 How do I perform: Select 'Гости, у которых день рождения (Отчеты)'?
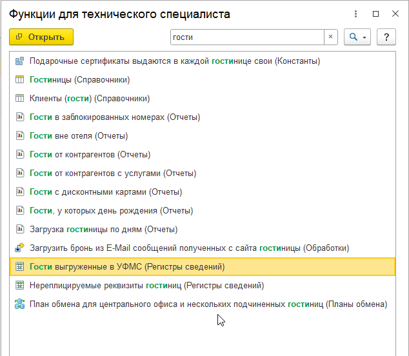(203, 210)
